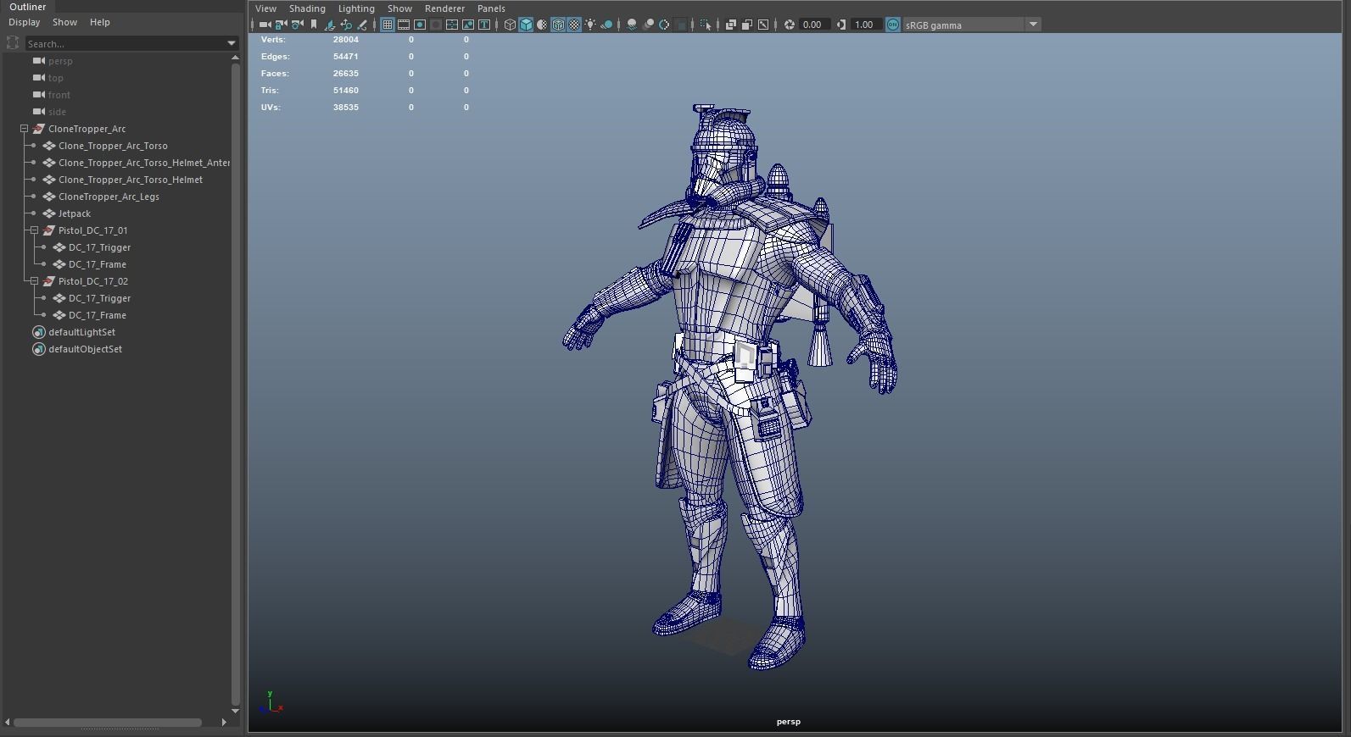Select DC_17_Frame under Pistol_DC_17_02

point(98,315)
